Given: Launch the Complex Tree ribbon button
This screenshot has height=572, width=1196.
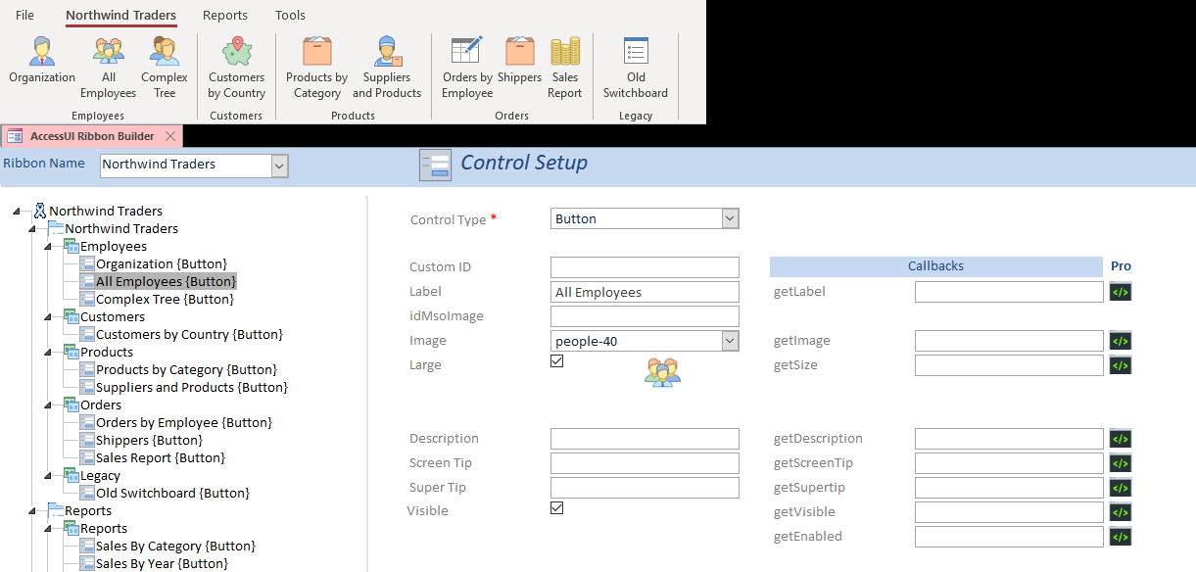Looking at the screenshot, I should [165, 68].
